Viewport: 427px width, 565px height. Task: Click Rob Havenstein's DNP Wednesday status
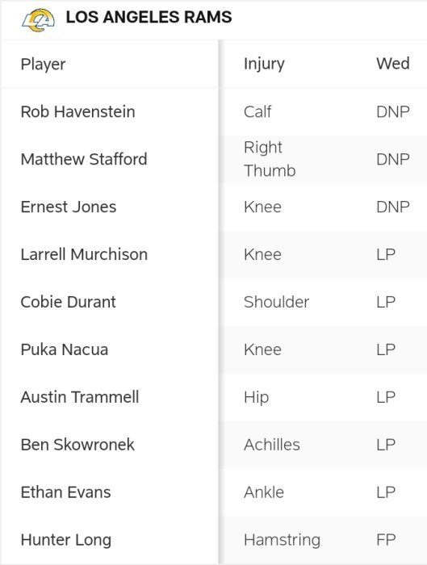coord(393,111)
